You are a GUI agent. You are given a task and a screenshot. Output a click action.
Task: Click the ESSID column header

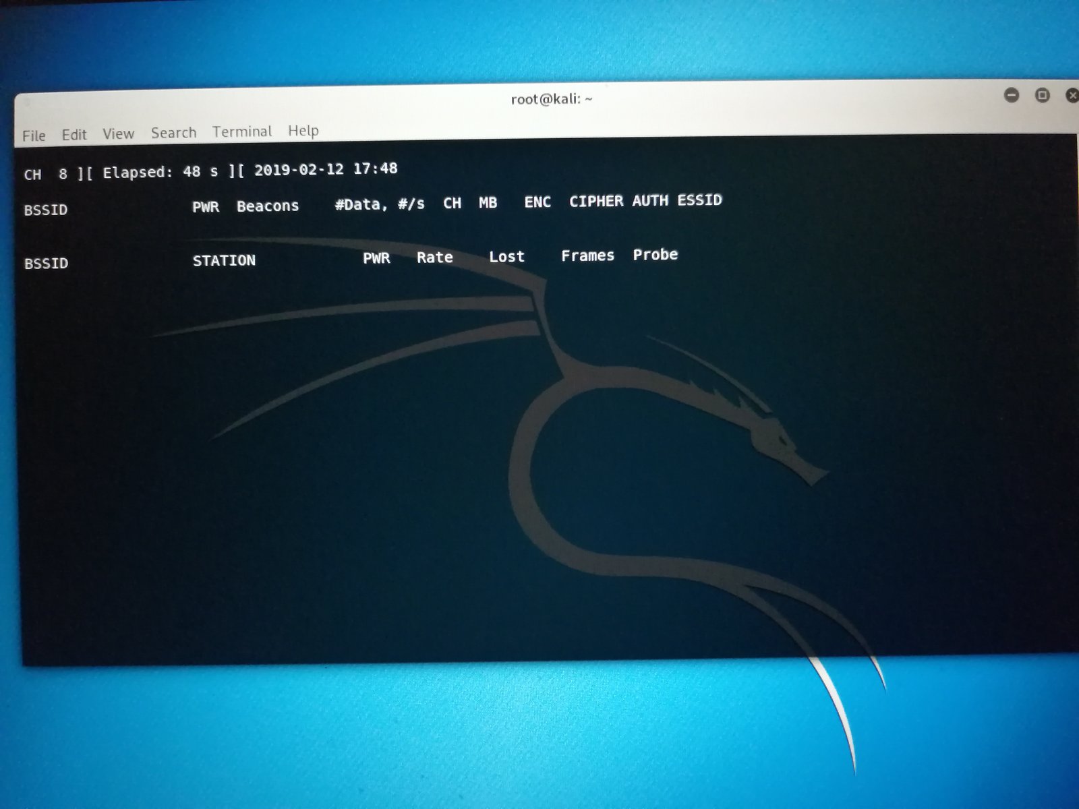click(699, 200)
